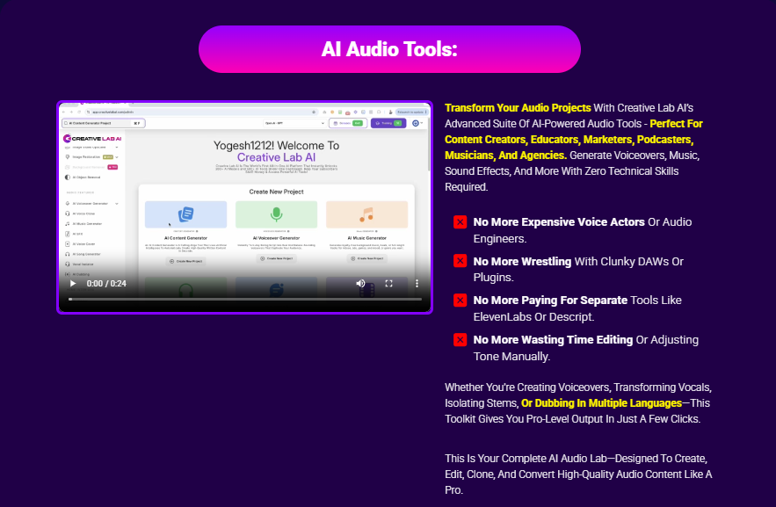Click the green microphone AI Voiceover Generator icon in video
The height and width of the screenshot is (507, 776).
(276, 214)
